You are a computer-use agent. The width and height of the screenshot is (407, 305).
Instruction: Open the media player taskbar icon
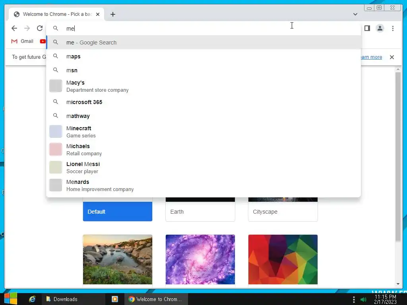coord(115,299)
